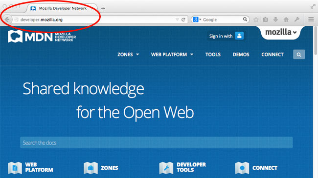Go to the browser home icon

(x=286, y=20)
